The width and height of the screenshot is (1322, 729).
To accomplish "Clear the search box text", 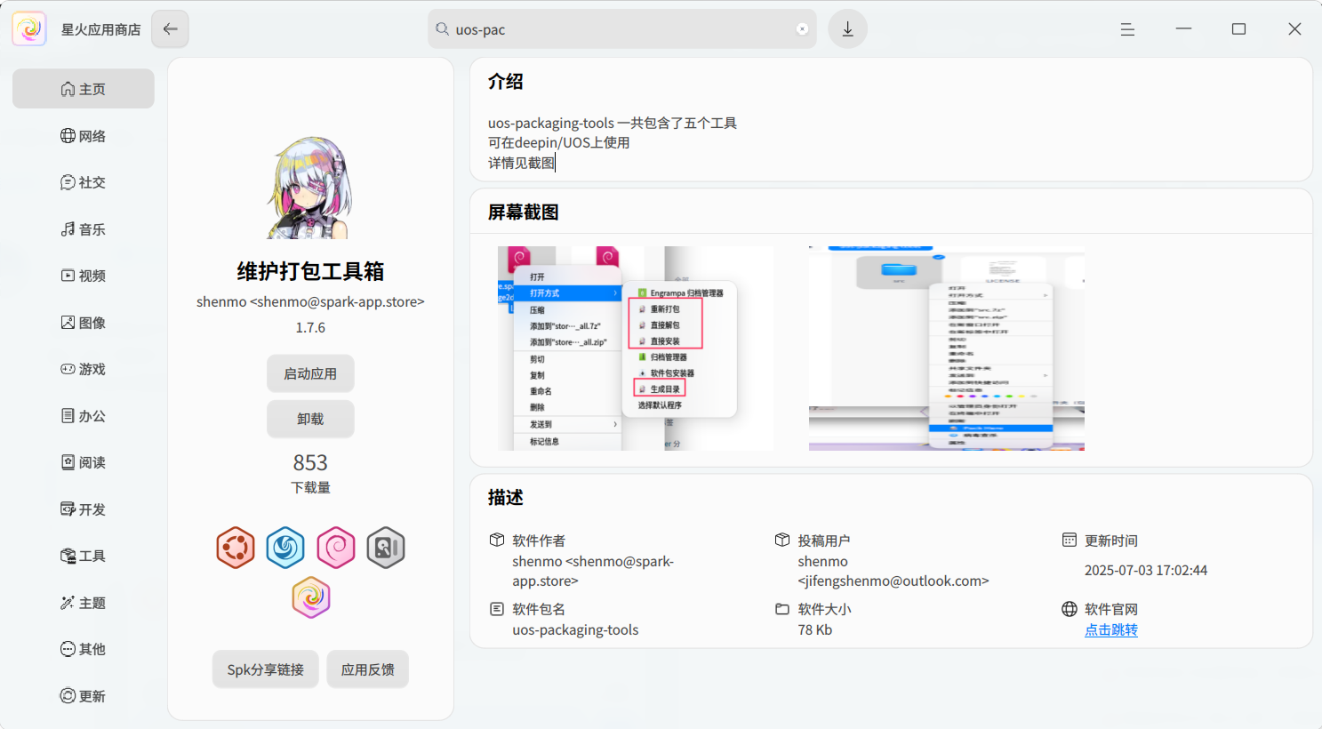I will [802, 29].
